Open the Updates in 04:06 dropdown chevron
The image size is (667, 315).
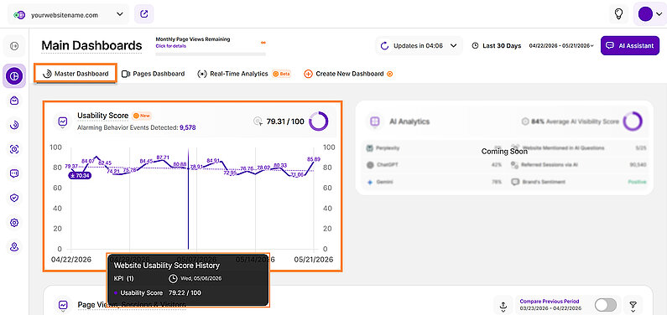point(453,46)
